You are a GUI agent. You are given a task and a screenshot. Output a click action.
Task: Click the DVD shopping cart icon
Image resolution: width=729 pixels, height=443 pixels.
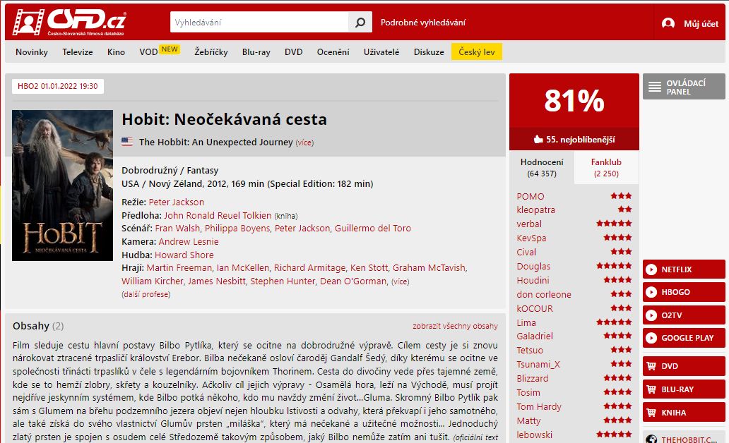(651, 366)
